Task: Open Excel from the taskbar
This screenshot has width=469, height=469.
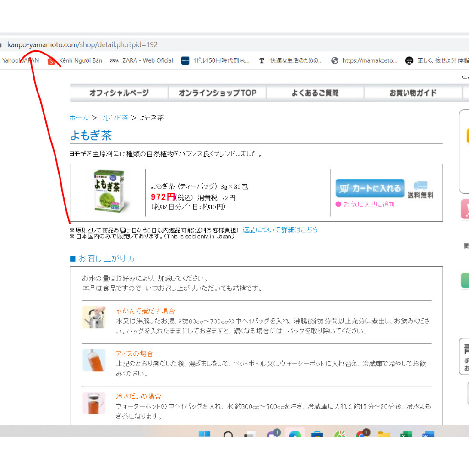Action: 406,434
